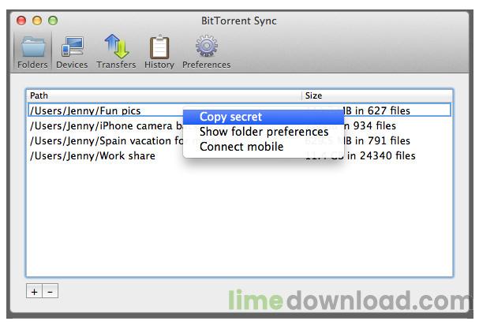Screen dimensions: 479x325
Task: Sort by the Path column header
Action: 164,95
